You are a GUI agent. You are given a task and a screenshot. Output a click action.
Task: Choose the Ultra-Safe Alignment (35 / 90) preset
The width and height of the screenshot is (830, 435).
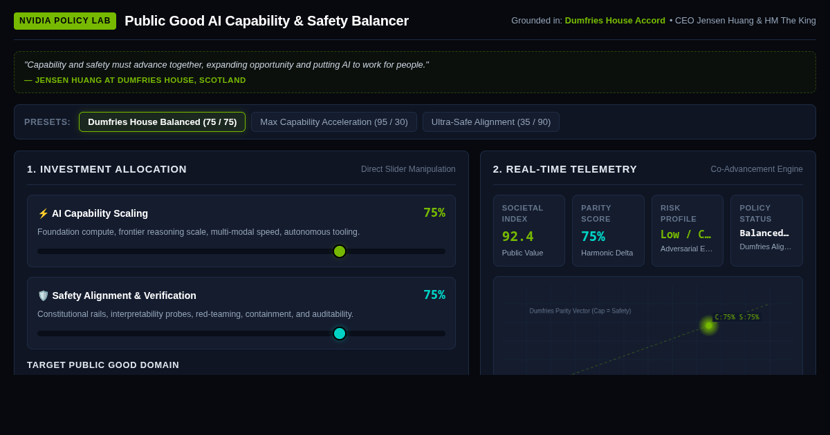click(x=491, y=122)
